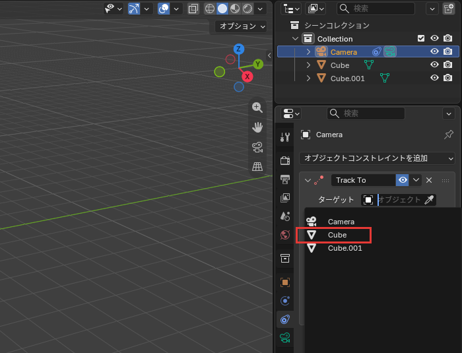Screen dimensions: 462x353
Task: Expand the Cube outliner row
Action: click(x=308, y=65)
